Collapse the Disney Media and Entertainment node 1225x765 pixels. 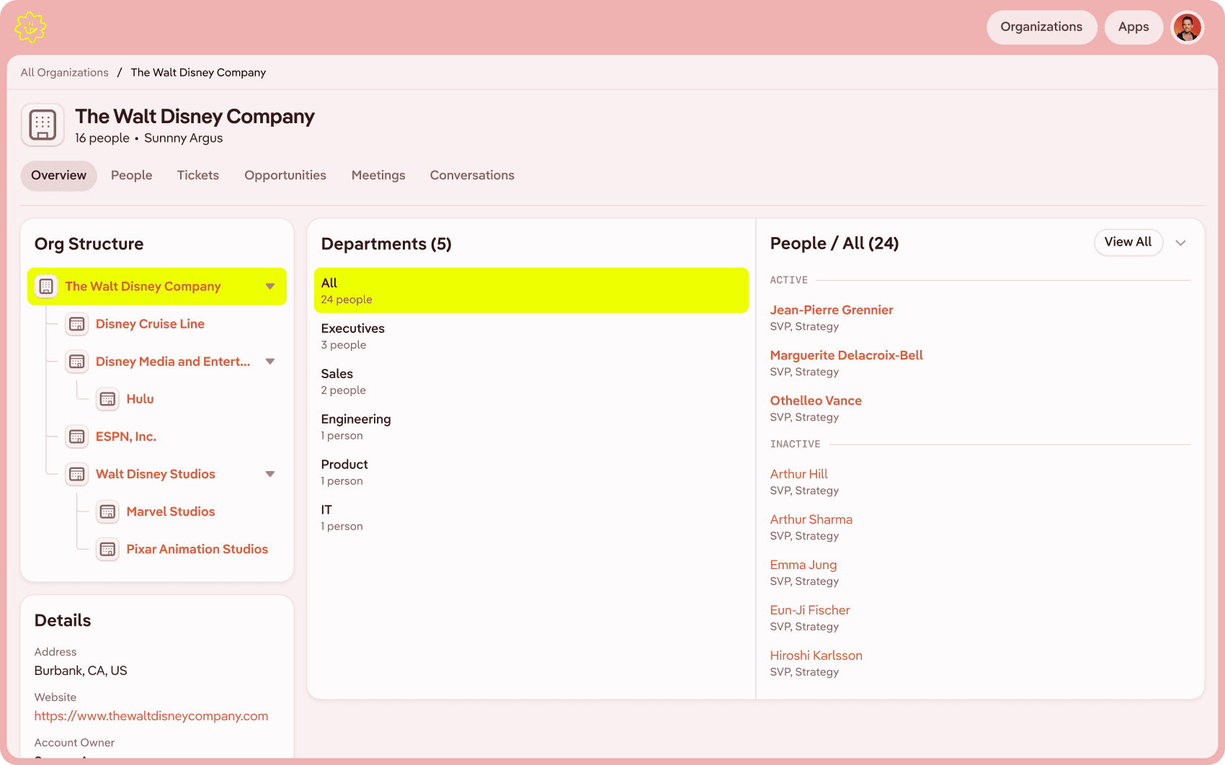270,362
